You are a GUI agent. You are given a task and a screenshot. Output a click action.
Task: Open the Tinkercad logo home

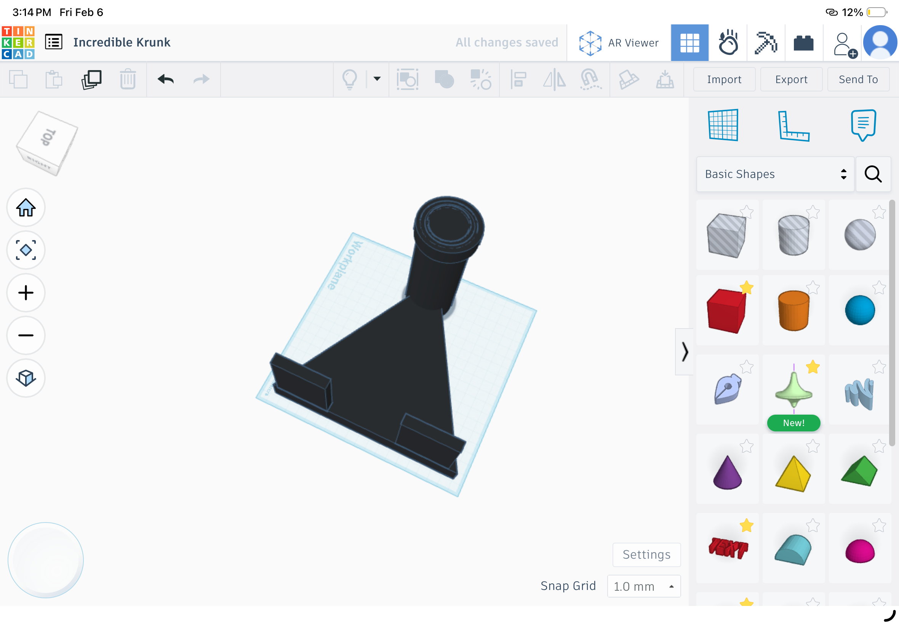point(18,42)
